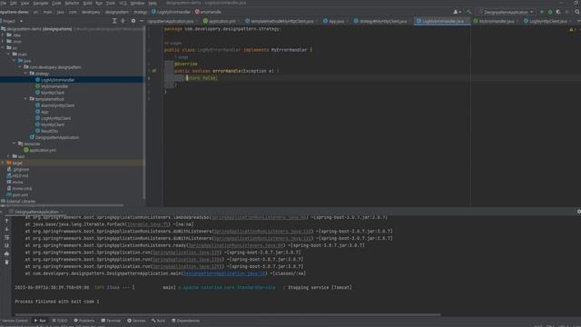Switch to application.yml editor tab

click(222, 21)
